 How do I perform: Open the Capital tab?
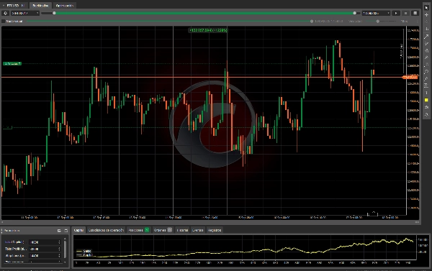(x=78, y=230)
